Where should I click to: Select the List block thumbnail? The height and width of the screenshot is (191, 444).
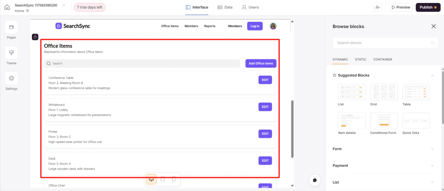tap(351, 92)
